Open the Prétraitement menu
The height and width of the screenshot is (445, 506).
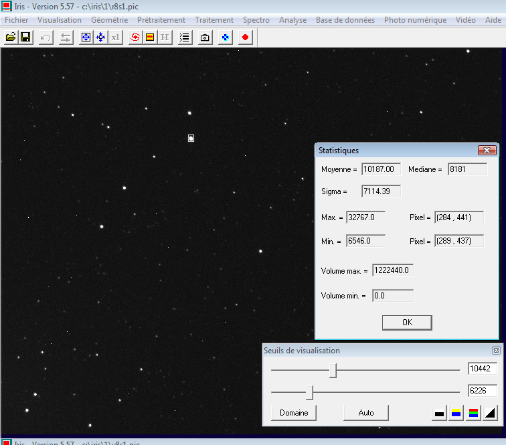[161, 20]
